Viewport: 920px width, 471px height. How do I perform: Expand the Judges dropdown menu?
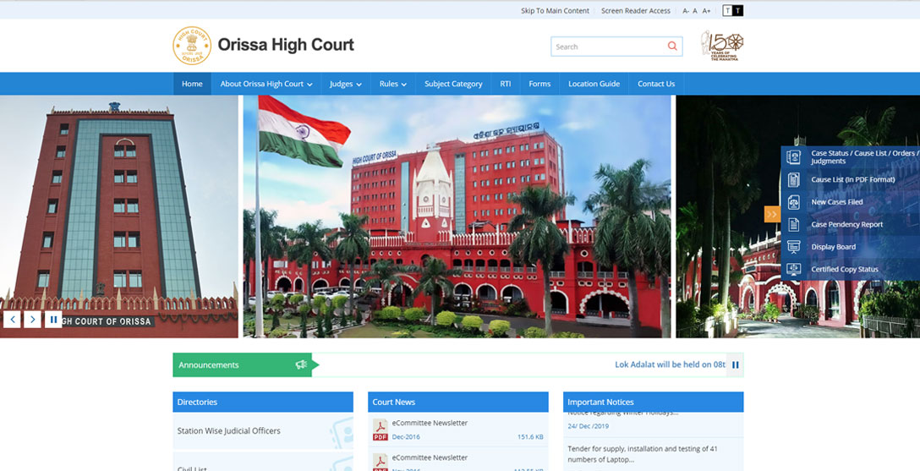coord(346,84)
